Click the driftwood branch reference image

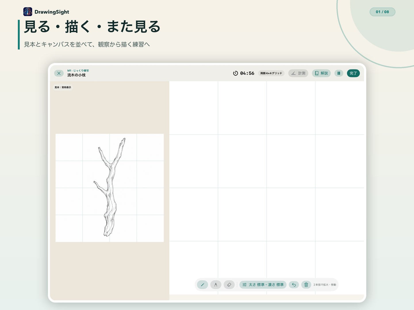point(110,188)
